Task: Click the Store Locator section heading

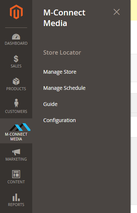Action: [62, 52]
